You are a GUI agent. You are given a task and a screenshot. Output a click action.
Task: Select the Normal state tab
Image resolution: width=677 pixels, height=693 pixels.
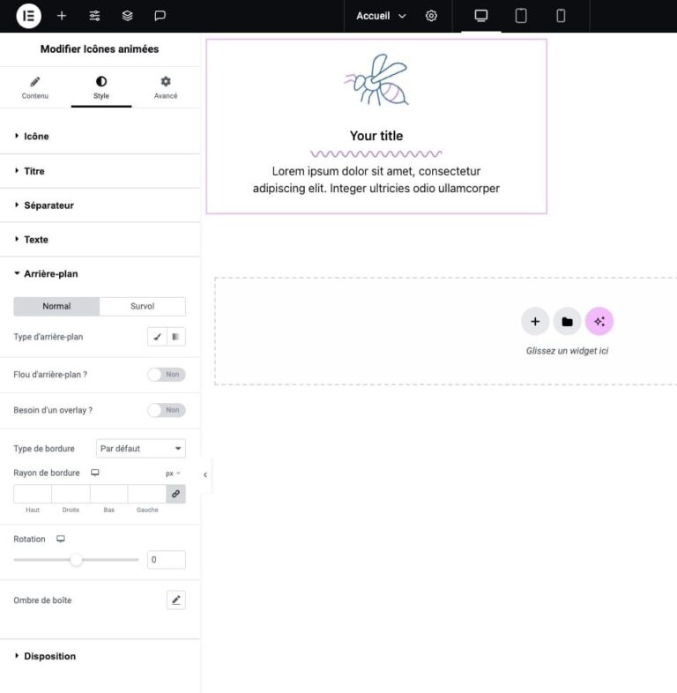[56, 306]
